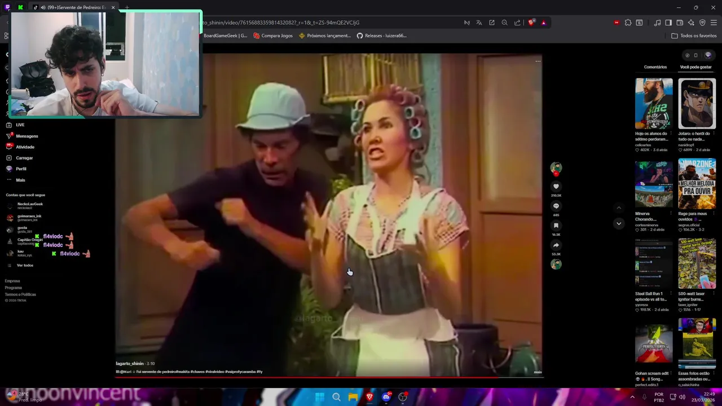Open the 'Steel Ball Run 1 episode' thumbnail
This screenshot has height=406, width=722.
coord(654,264)
